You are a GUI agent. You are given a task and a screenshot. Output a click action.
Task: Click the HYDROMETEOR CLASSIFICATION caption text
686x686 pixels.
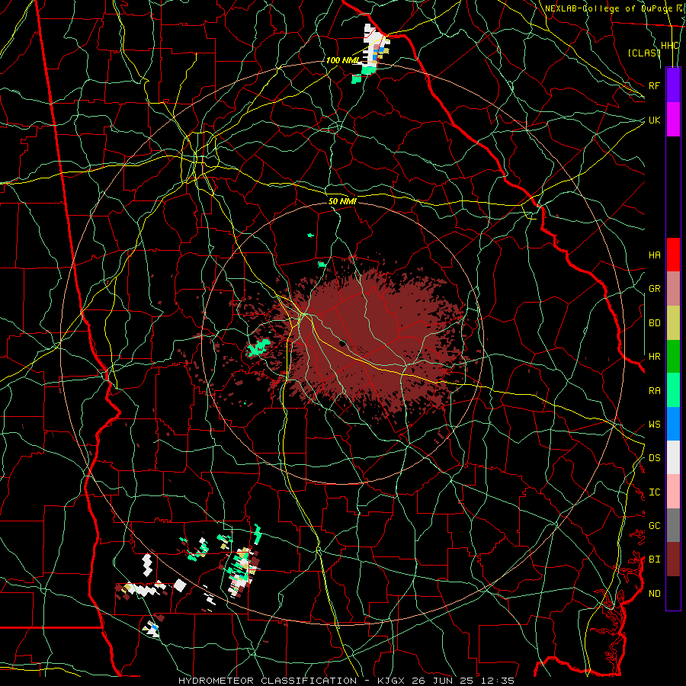point(267,681)
